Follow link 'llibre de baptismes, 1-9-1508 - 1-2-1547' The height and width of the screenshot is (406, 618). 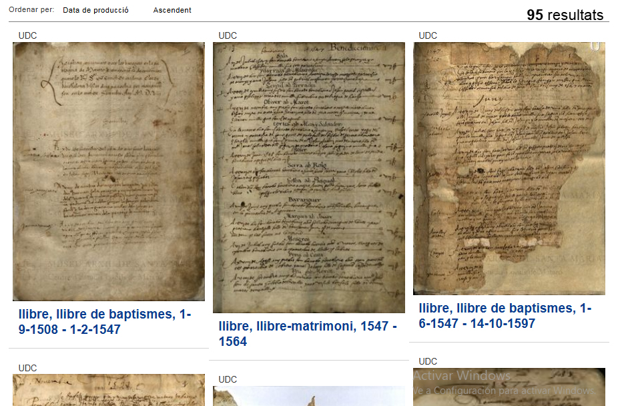[x=105, y=322]
